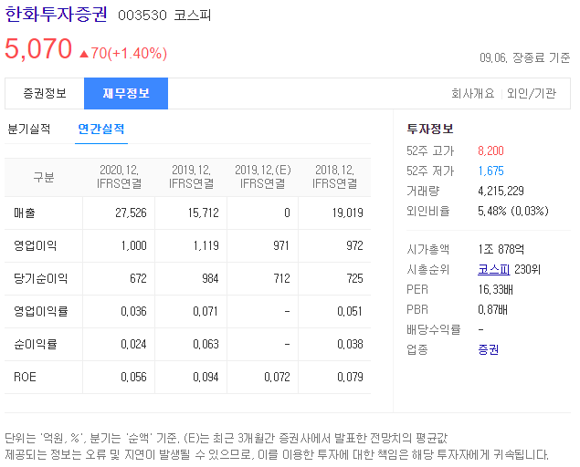This screenshot has width=580, height=467.
Task: Click the 영업이익 value 1,000
Action: (x=134, y=245)
